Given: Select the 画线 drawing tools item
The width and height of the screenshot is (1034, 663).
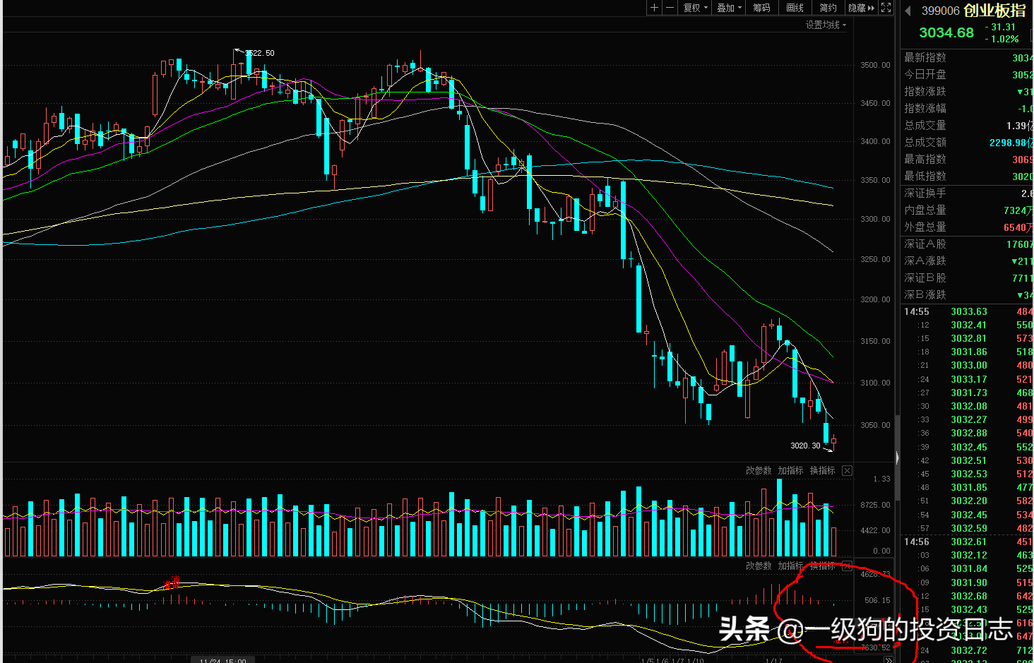Looking at the screenshot, I should [x=795, y=8].
